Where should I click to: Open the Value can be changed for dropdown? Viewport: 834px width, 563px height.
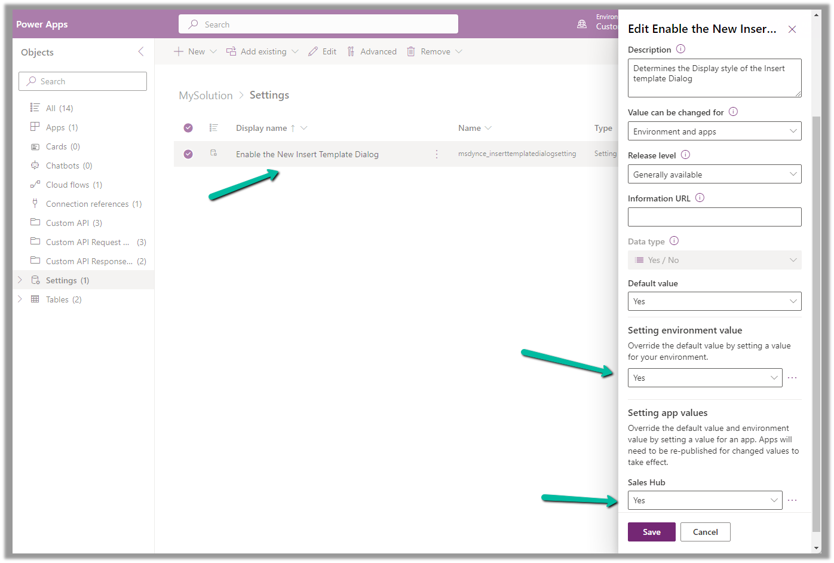(x=714, y=131)
